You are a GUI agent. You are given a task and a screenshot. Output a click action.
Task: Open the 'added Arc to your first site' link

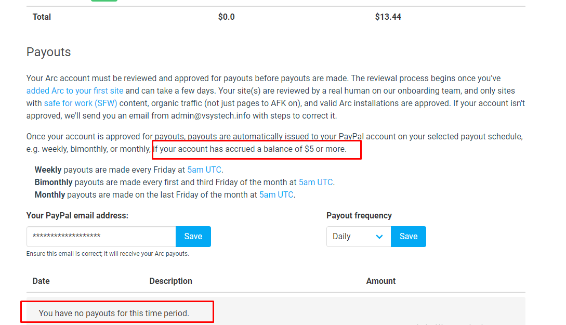[x=75, y=90]
